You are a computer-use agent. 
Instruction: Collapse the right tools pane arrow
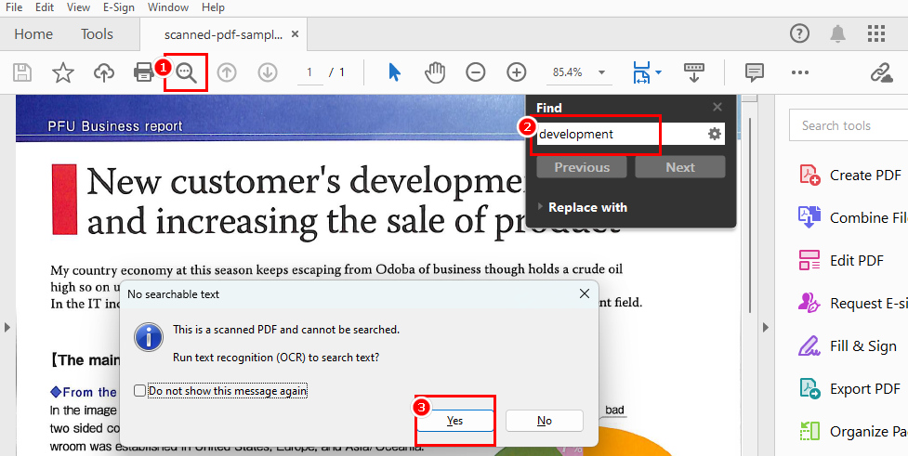765,328
